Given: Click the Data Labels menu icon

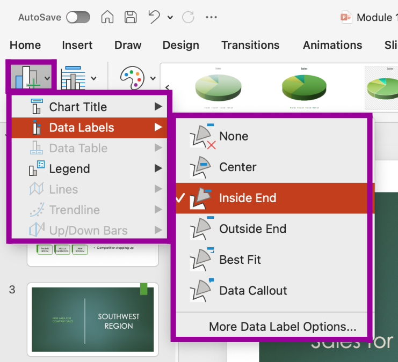Looking at the screenshot, I should [37, 127].
